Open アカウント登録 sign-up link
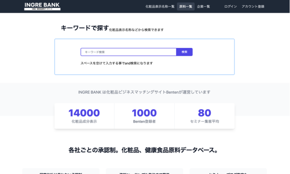 point(253,7)
